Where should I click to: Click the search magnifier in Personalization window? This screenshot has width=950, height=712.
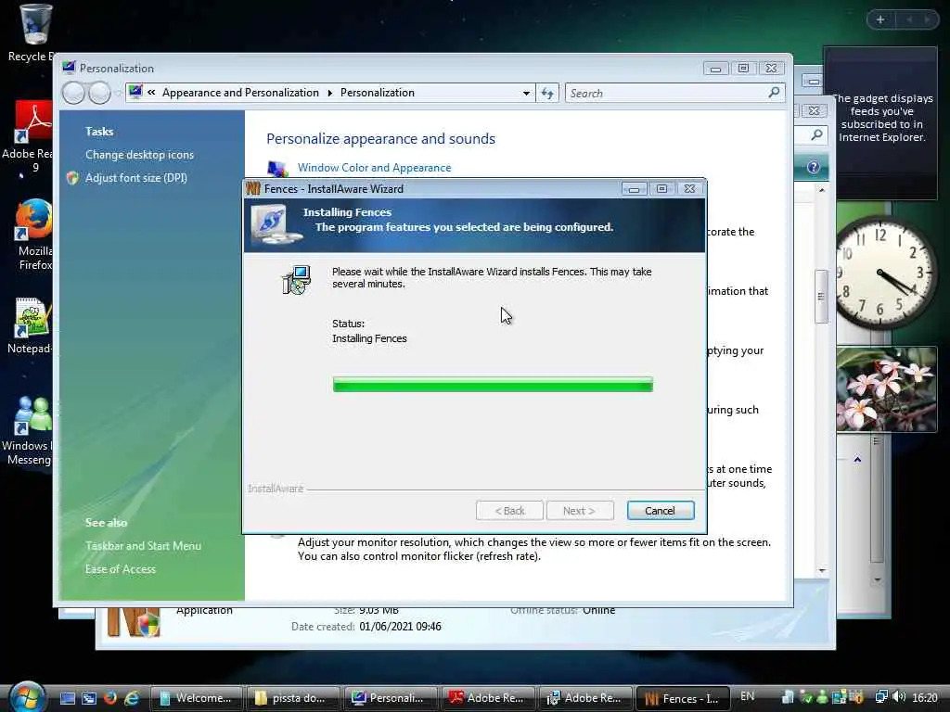pos(775,93)
